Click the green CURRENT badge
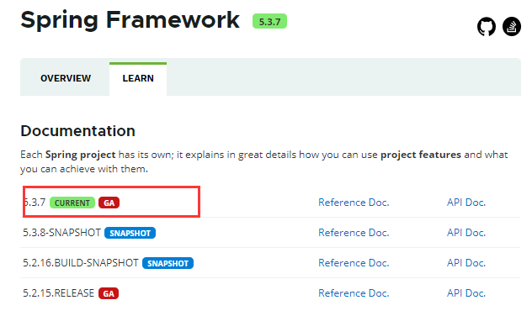This screenshot has width=532, height=316. coord(72,203)
